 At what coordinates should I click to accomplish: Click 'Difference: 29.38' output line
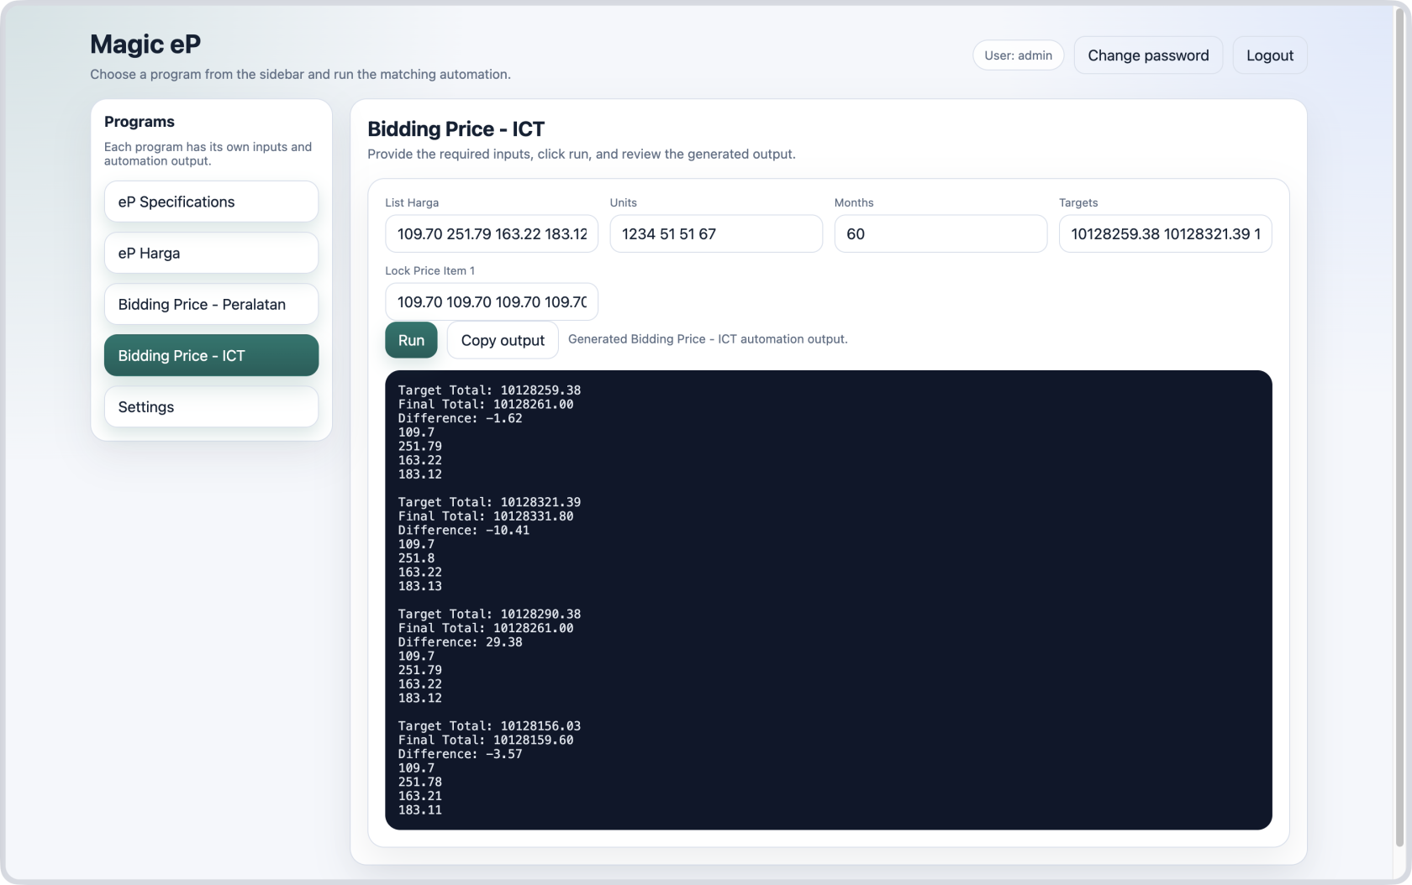click(x=460, y=642)
